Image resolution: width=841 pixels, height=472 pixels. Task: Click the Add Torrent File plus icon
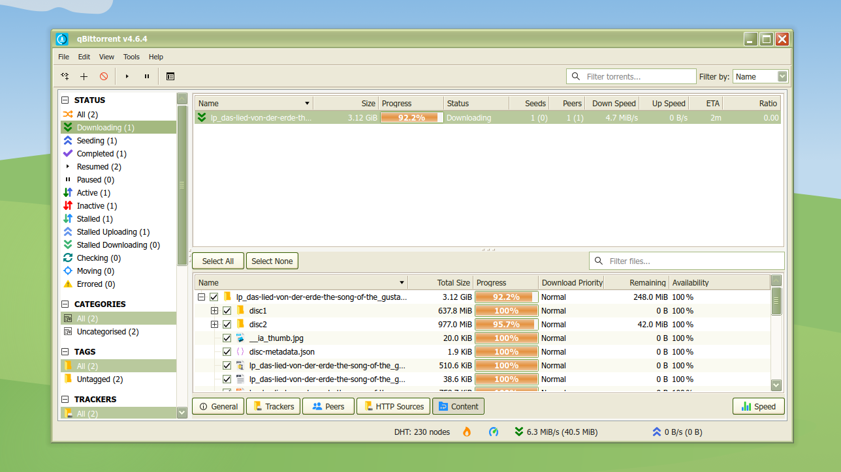(84, 76)
